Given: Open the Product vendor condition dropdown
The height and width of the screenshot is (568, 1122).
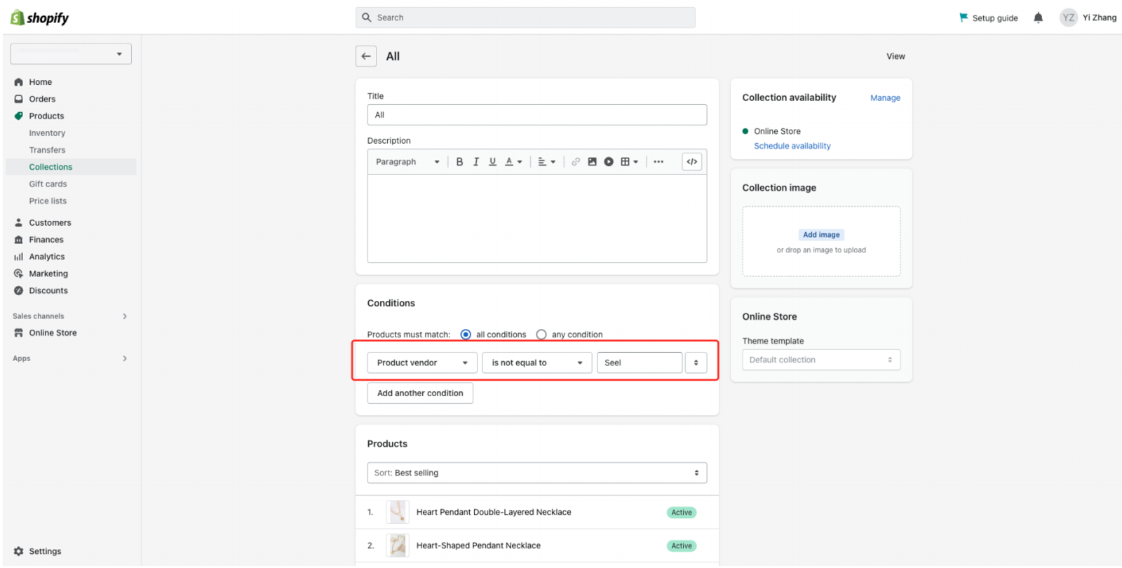Looking at the screenshot, I should tap(421, 363).
